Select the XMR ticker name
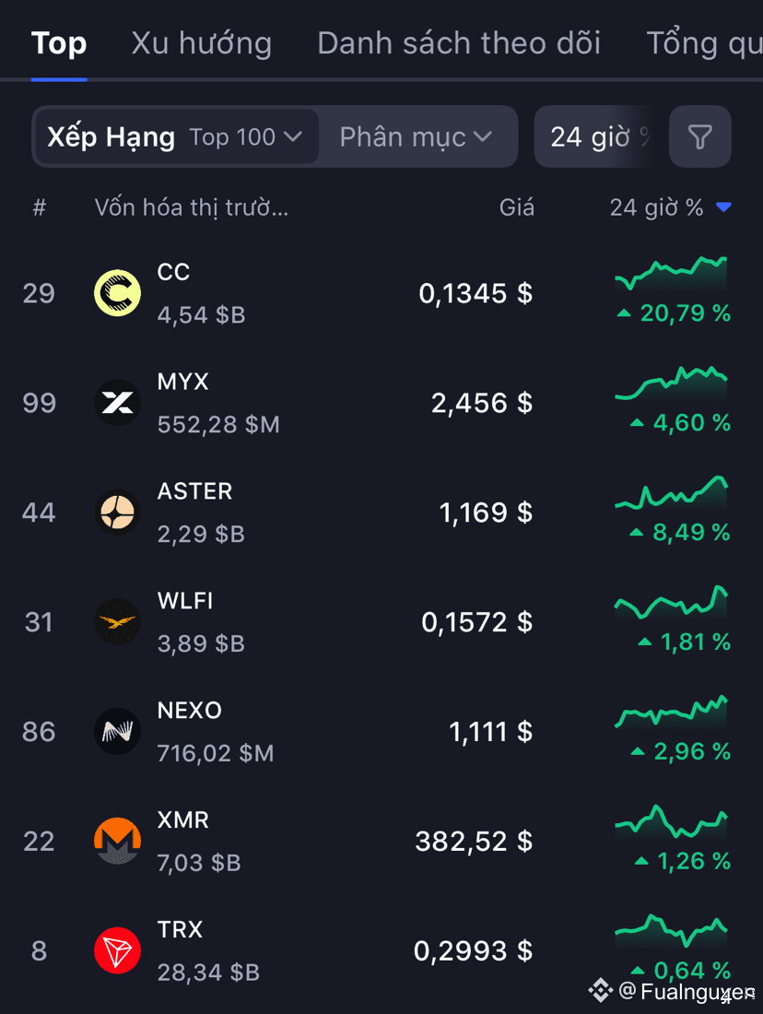Image resolution: width=763 pixels, height=1014 pixels. tap(183, 820)
